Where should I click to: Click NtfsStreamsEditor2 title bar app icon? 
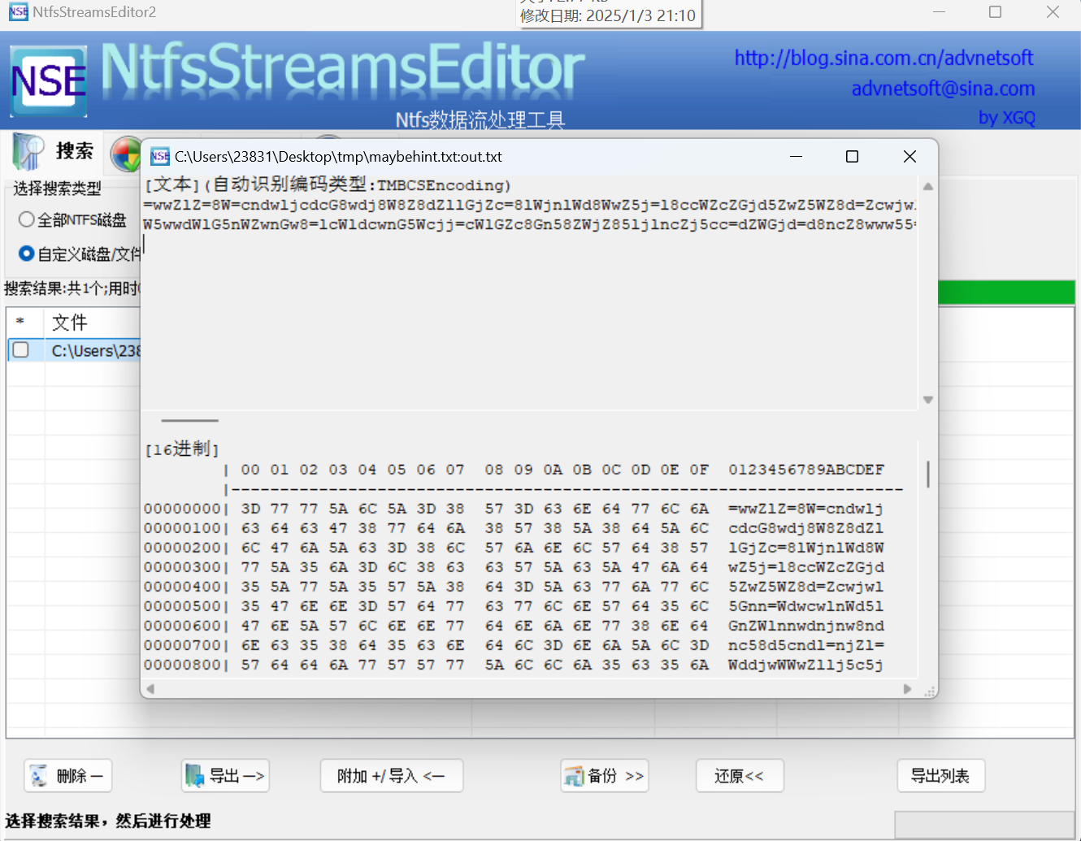tap(18, 11)
